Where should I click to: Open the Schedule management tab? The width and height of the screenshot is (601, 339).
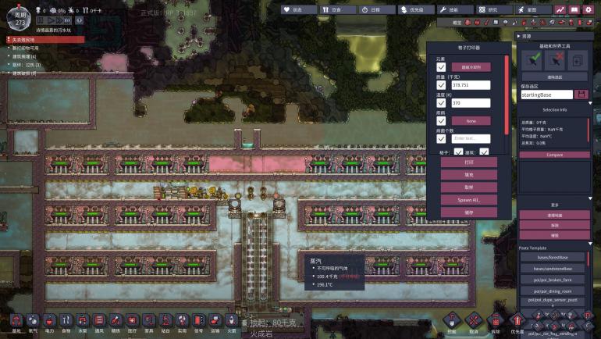(377, 10)
